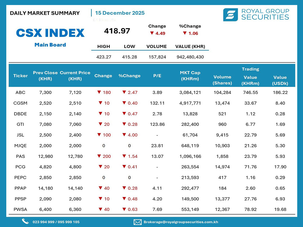303x227 pixels.
Task: Click the 15 December 2025 date
Action: (120, 13)
